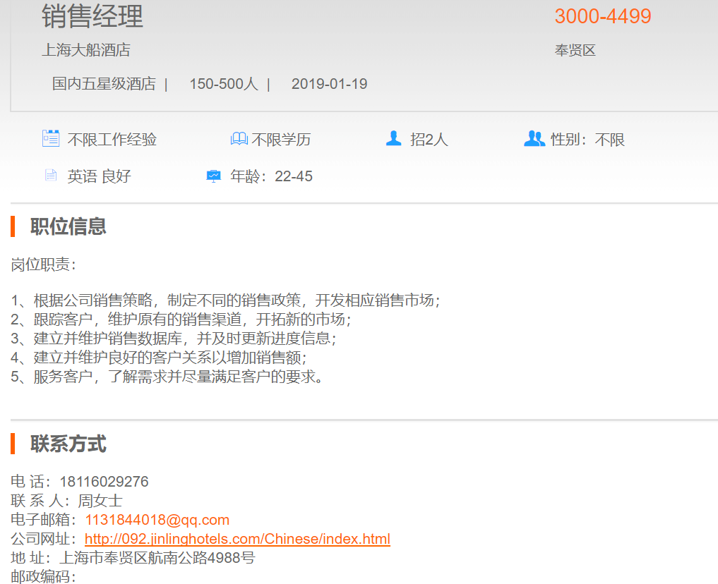Click the posting date 2019-01-19

pos(329,84)
